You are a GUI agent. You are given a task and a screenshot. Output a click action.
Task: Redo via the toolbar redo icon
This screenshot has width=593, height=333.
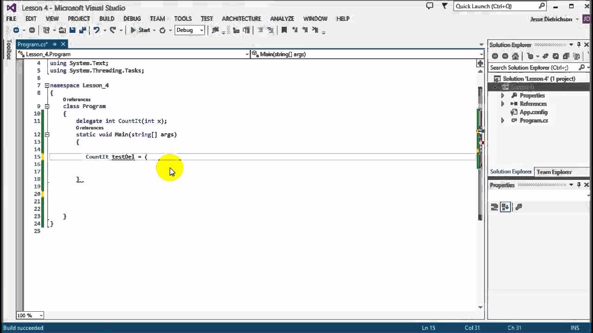(x=113, y=30)
